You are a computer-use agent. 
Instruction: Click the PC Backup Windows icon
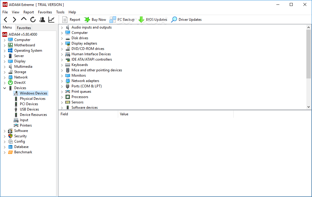coord(113,20)
